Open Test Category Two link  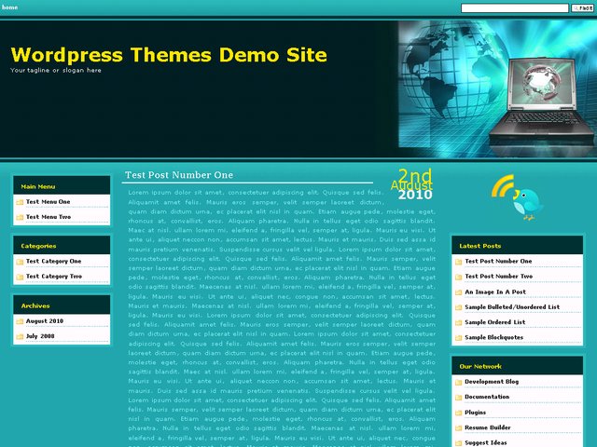point(54,277)
